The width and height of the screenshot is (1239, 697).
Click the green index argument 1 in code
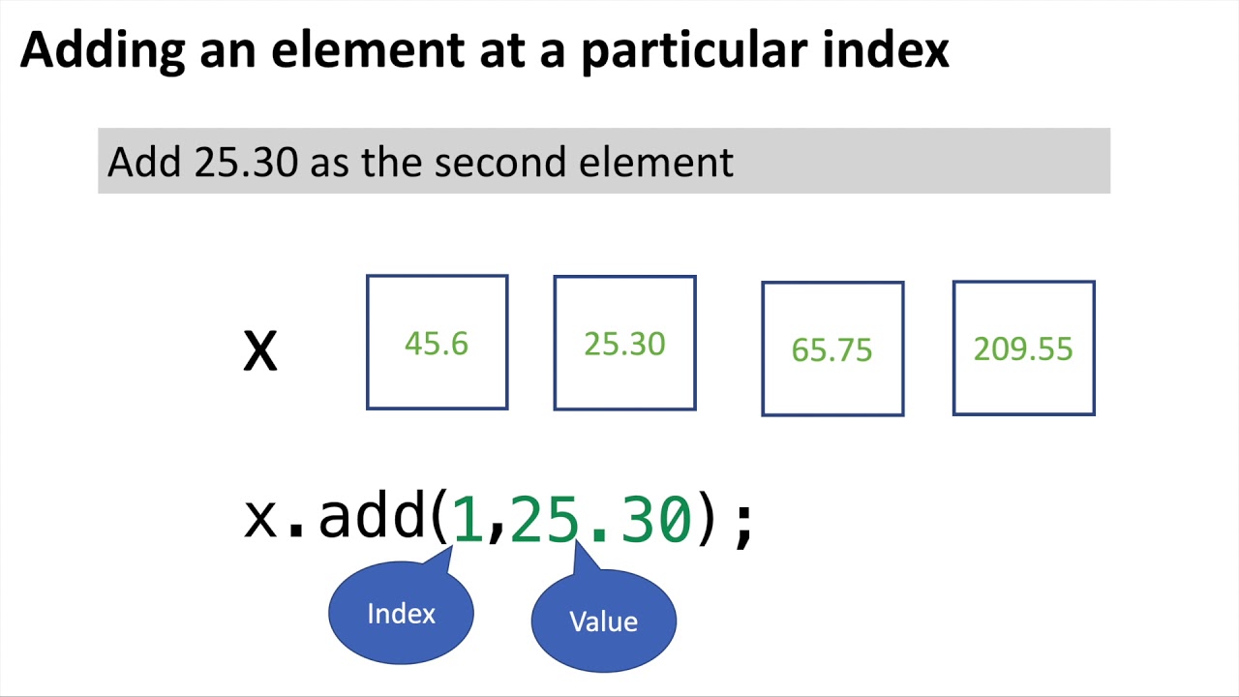(468, 518)
